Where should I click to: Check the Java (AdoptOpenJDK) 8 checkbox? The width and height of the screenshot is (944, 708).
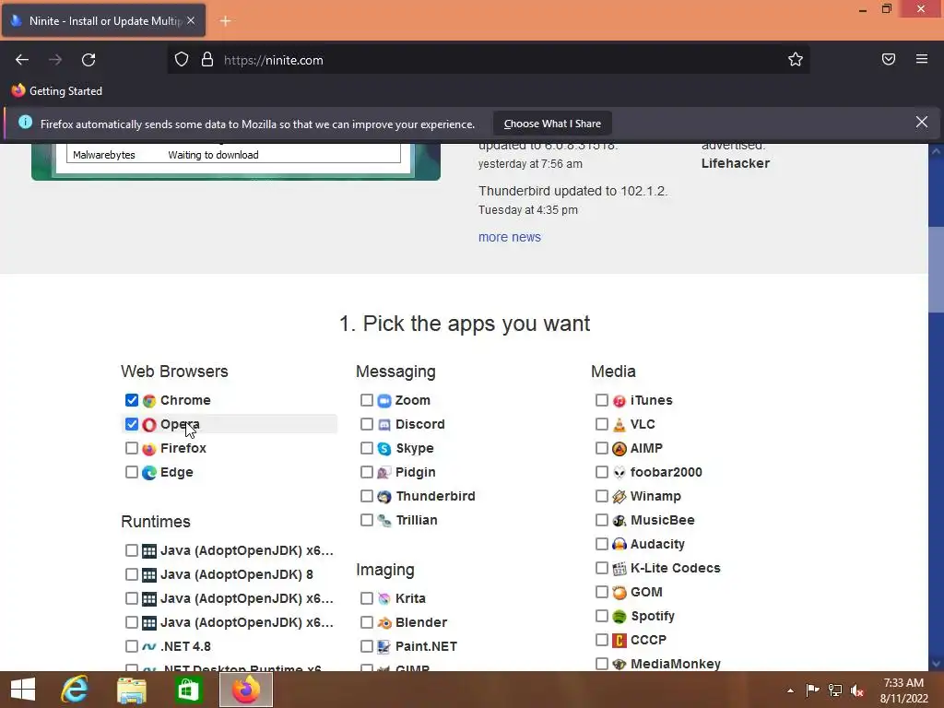coord(132,574)
